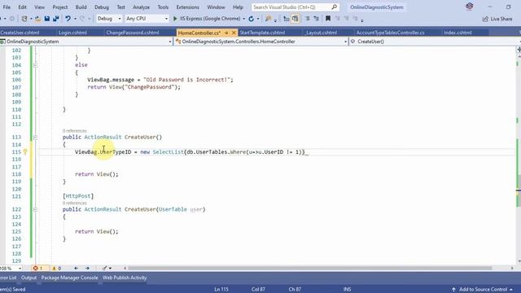Open IIS Express target dropdown arrow
This screenshot has height=293, width=521.
[244, 19]
